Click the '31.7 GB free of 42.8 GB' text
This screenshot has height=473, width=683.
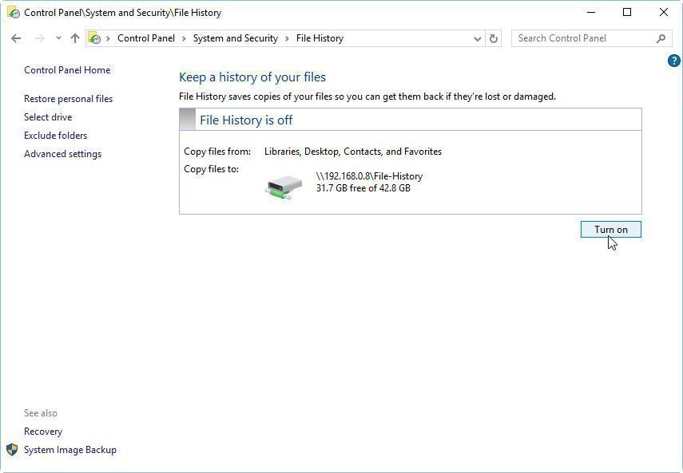(363, 187)
